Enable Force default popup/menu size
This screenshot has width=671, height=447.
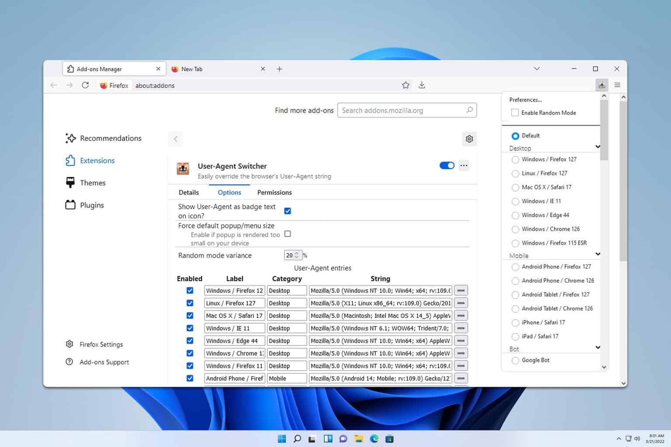[x=287, y=234]
